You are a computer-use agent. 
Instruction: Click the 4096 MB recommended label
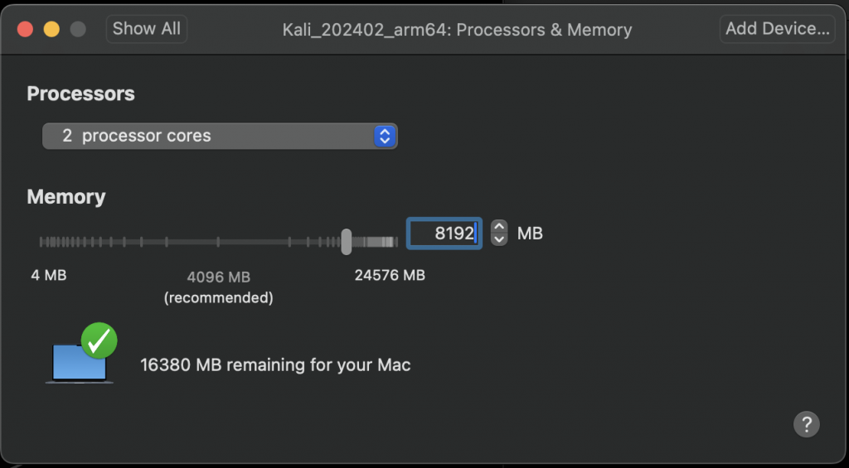coord(218,287)
